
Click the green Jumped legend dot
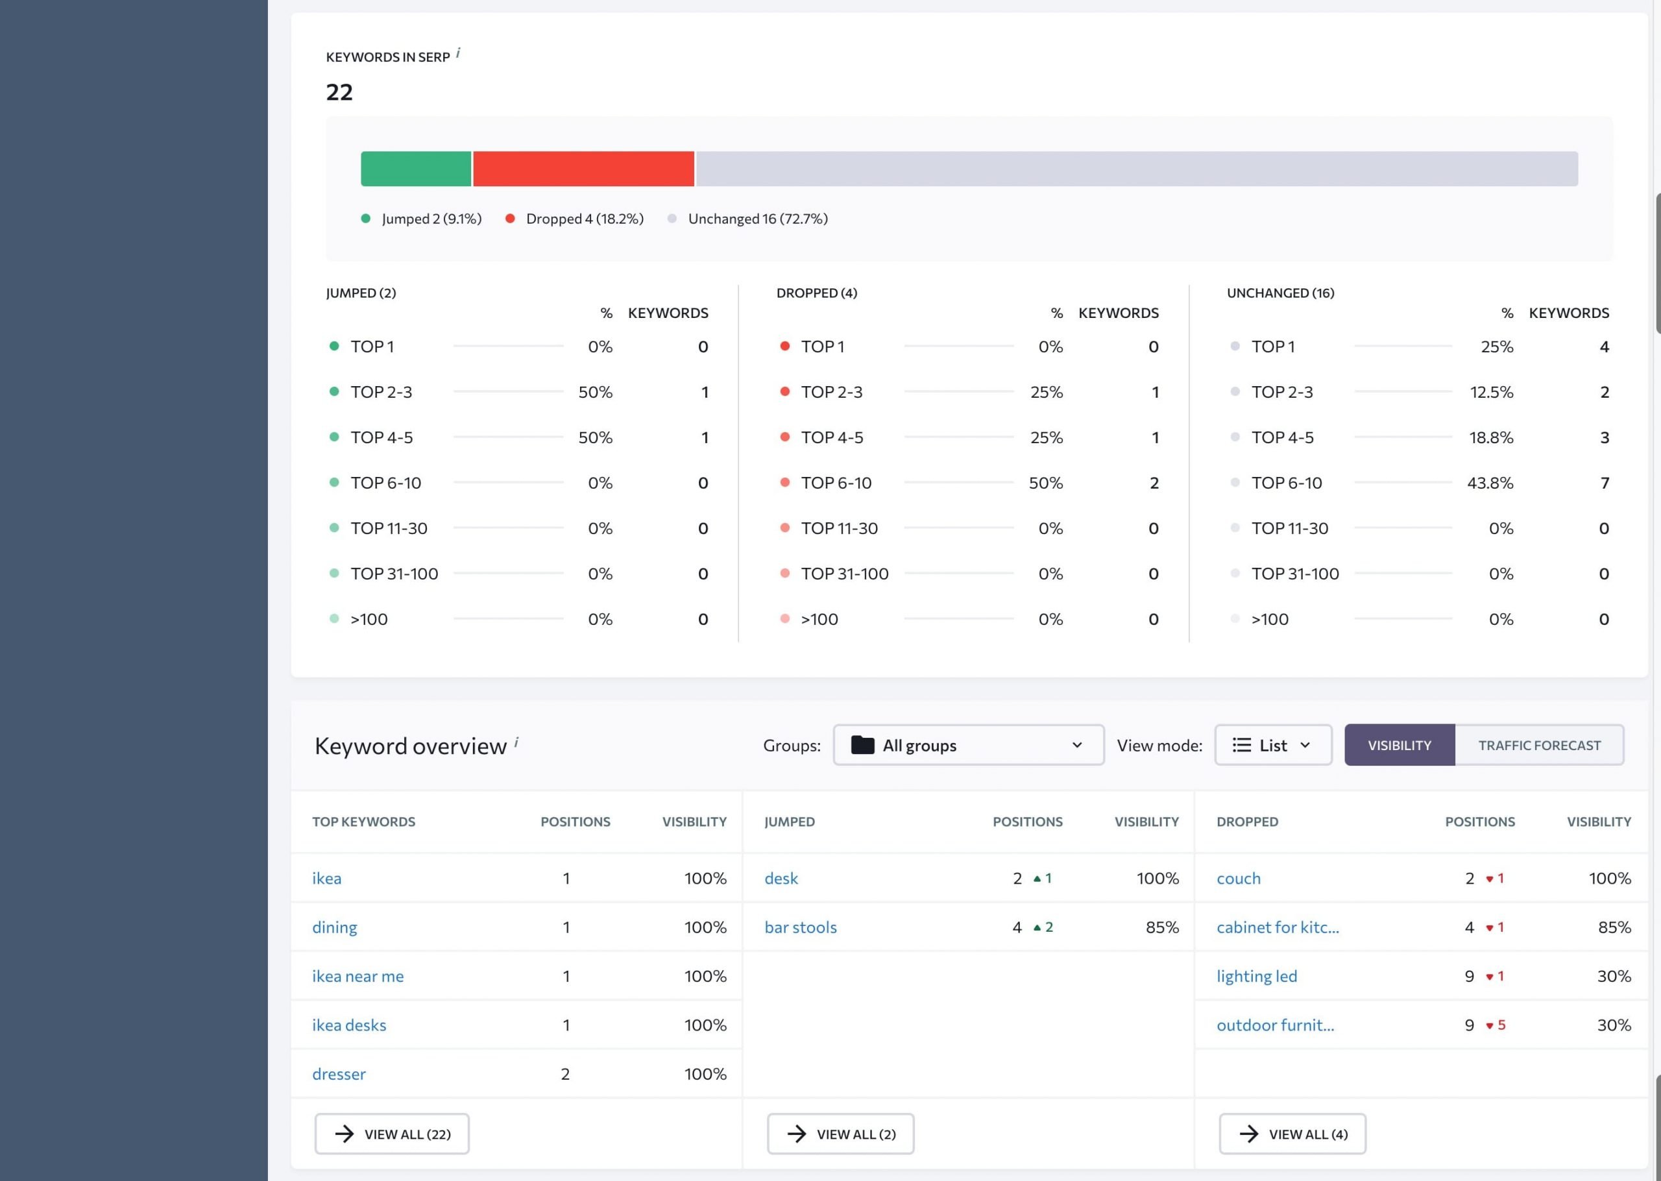pos(366,218)
